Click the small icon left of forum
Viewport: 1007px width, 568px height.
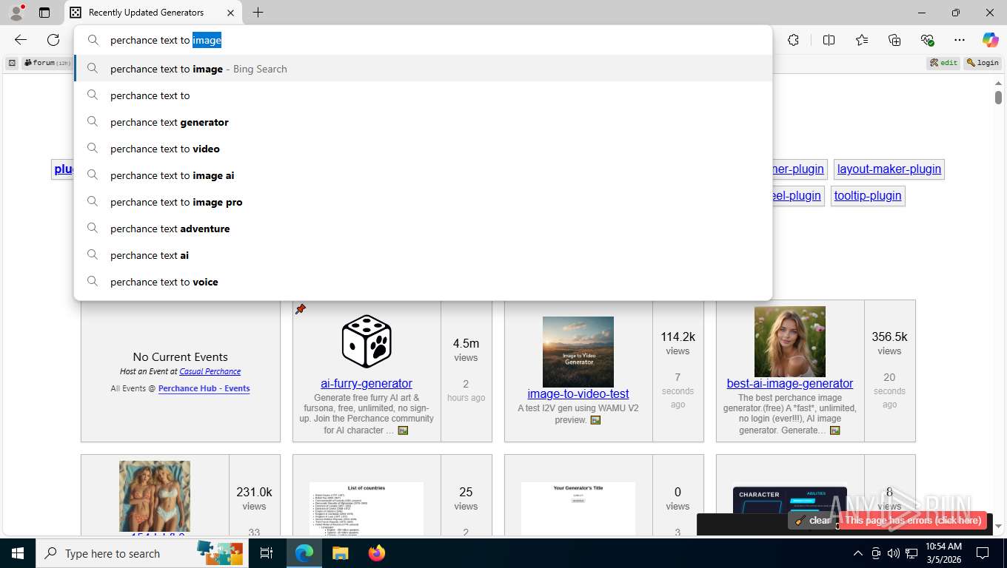point(12,63)
